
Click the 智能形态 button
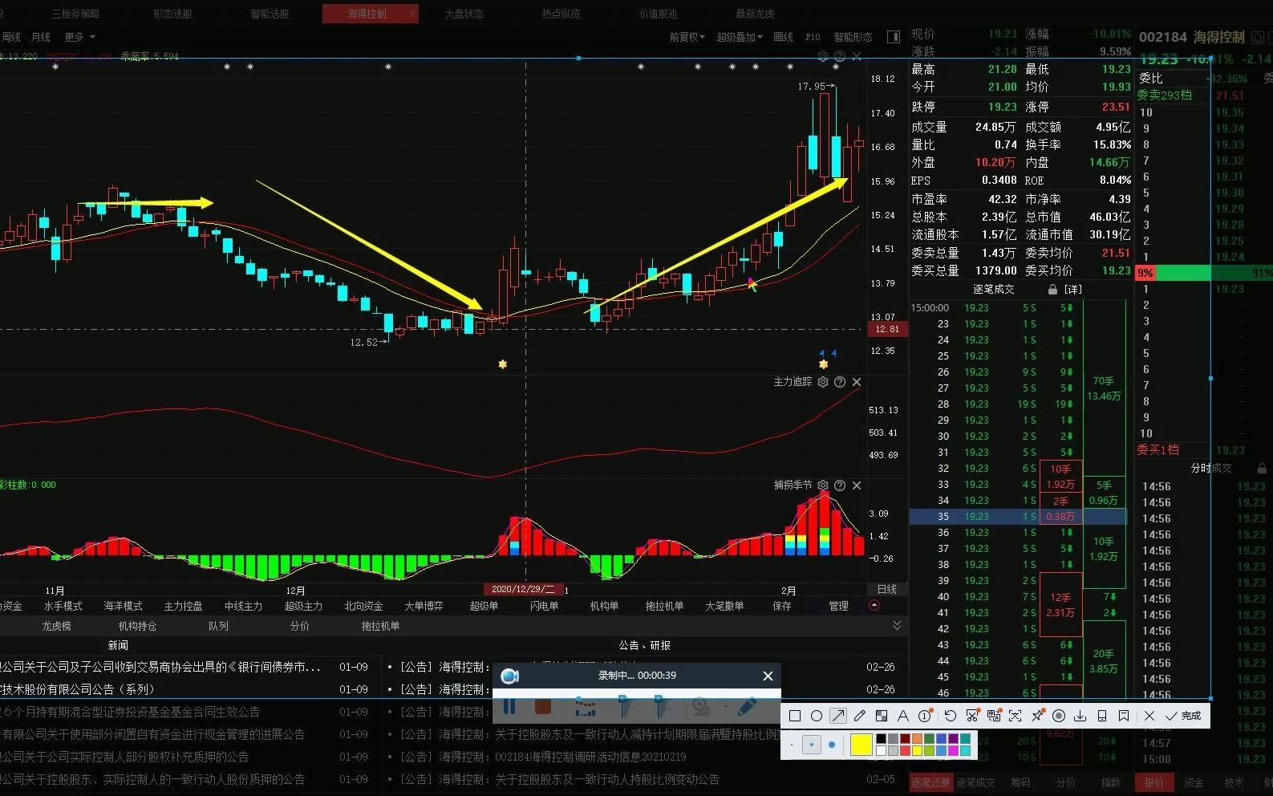click(853, 37)
